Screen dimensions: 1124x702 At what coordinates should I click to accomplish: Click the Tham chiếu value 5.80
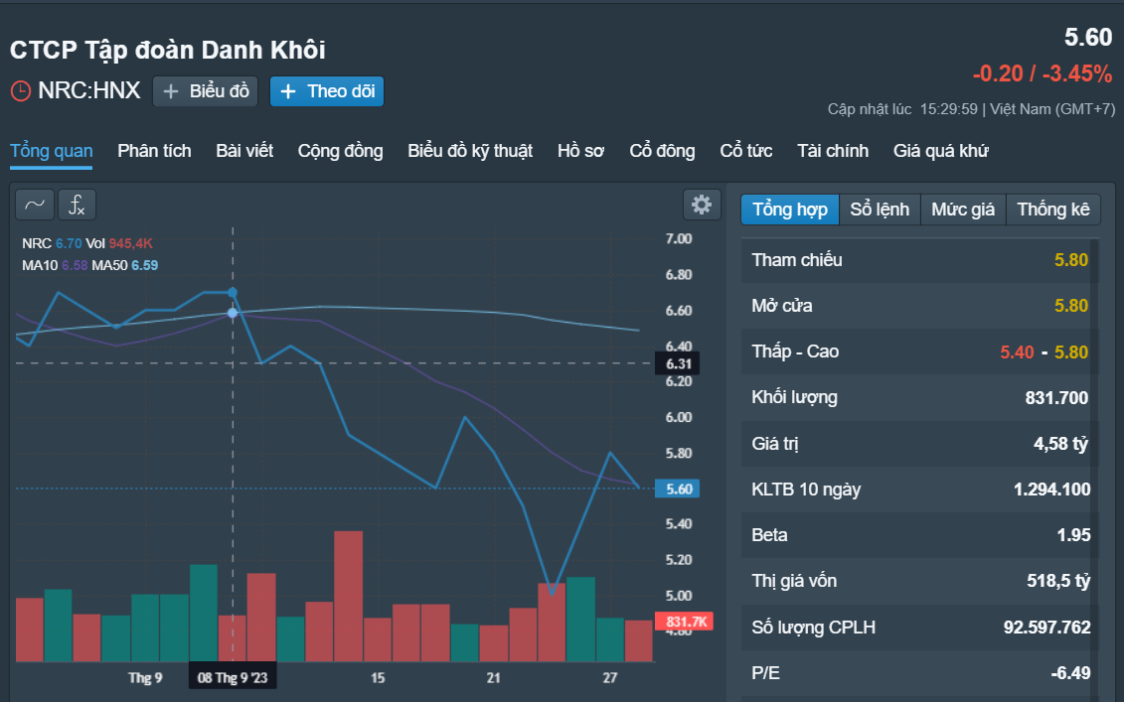click(x=1071, y=260)
